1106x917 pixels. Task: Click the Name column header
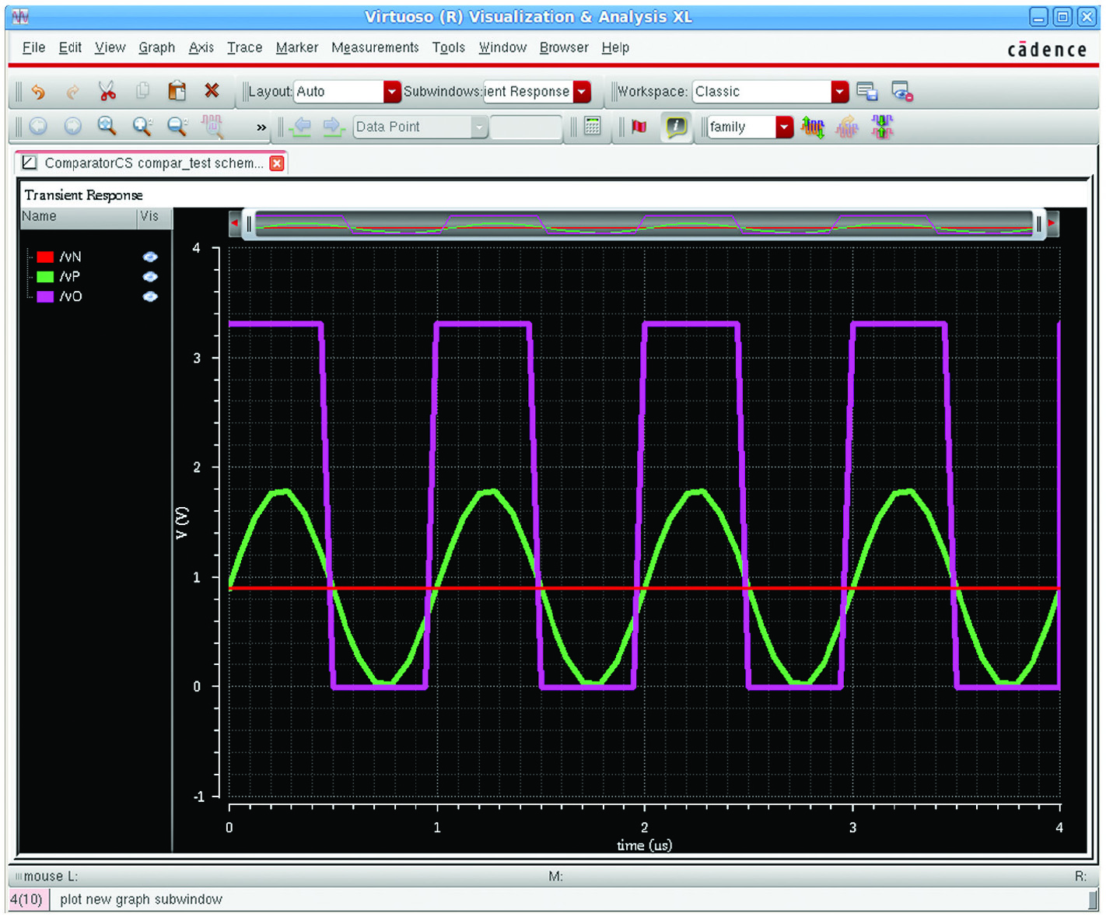click(x=78, y=217)
